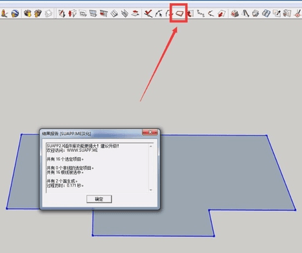The height and width of the screenshot is (253, 302).
Task: Click the make-face icon in the red box
Action: (179, 14)
